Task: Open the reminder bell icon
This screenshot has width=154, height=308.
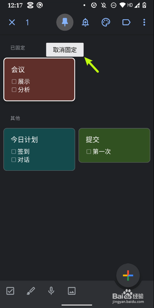Action: pos(85,22)
